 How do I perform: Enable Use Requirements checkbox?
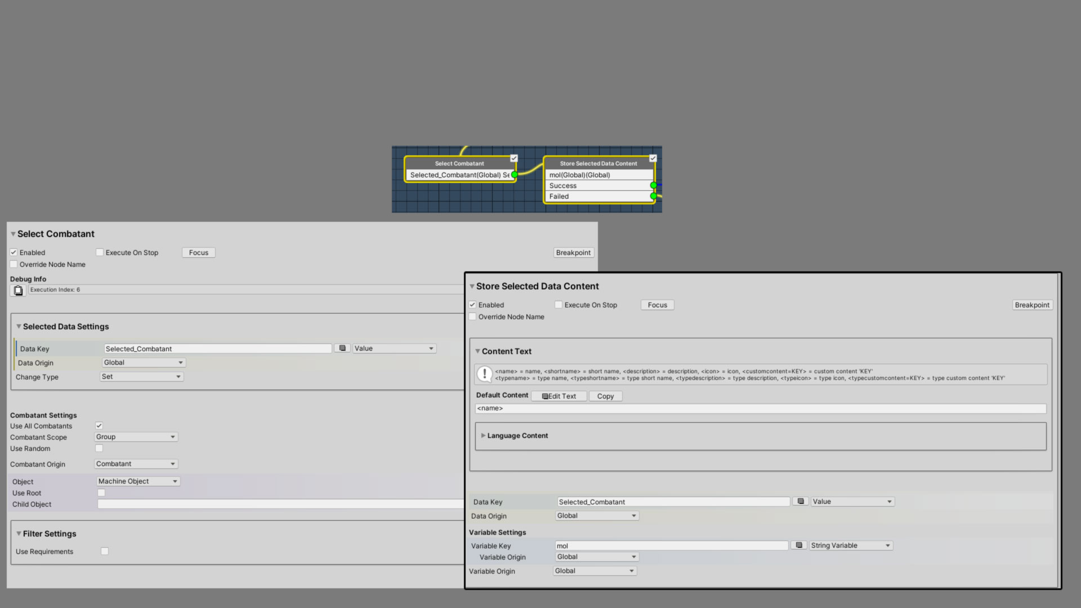pyautogui.click(x=105, y=552)
